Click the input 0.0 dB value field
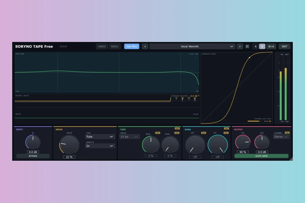 click(x=33, y=152)
